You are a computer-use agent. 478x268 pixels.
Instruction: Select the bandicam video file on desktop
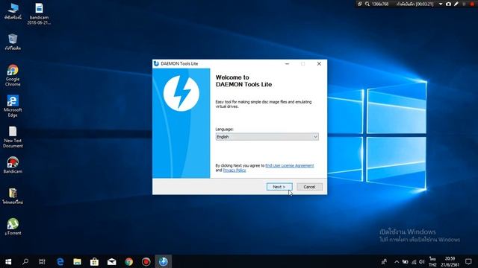[39, 13]
